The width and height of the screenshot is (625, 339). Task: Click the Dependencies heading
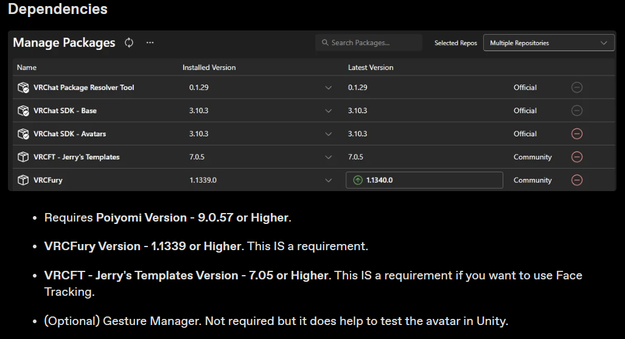coord(57,9)
